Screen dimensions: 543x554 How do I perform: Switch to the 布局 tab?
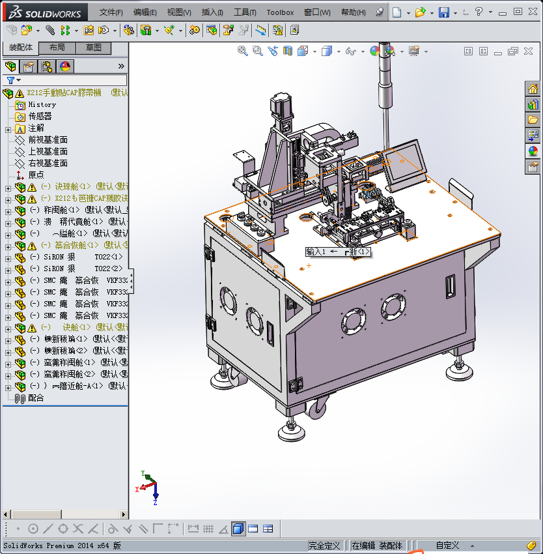[x=57, y=48]
